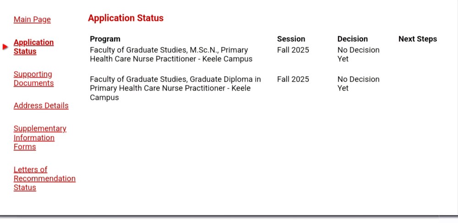The width and height of the screenshot is (458, 223).
Task: Click empty Next Steps cell for M.Sc.N.
Action: (x=418, y=54)
